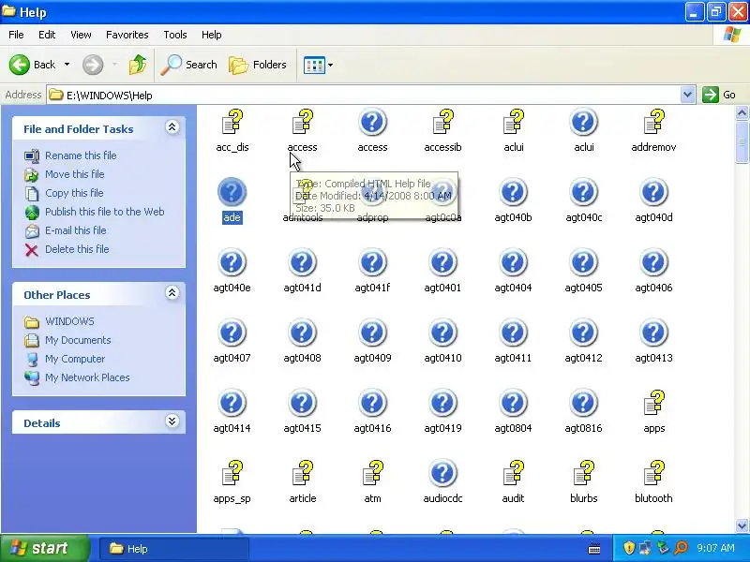The width and height of the screenshot is (750, 562).
Task: Open the Views dropdown button
Action: (319, 65)
